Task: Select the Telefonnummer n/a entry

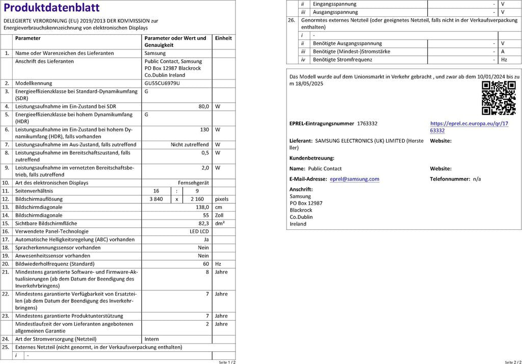Action: [x=455, y=179]
